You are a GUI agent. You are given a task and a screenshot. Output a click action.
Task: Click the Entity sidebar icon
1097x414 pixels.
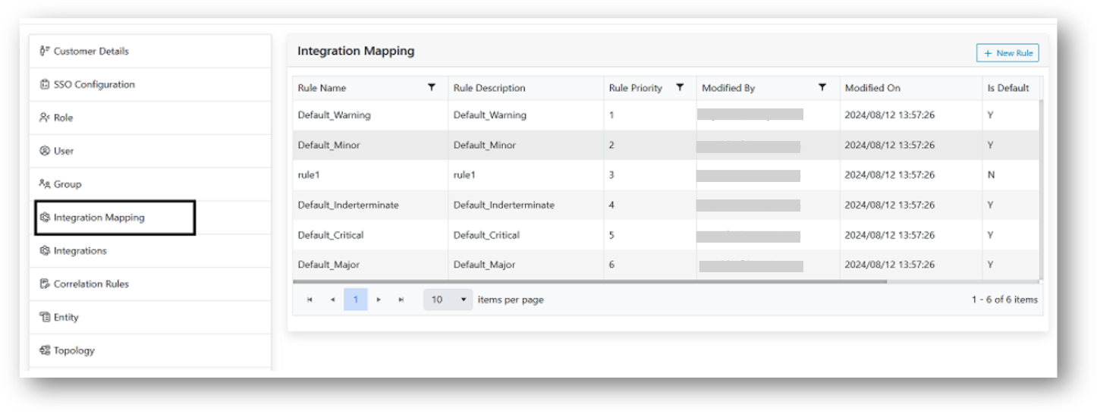[44, 318]
